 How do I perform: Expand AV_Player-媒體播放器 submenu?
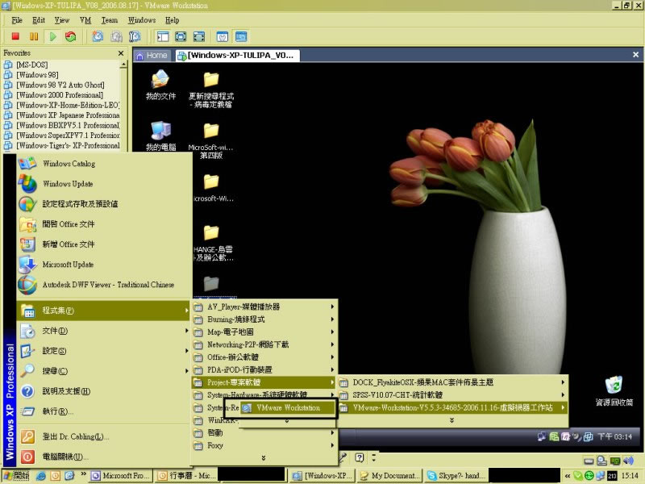[264, 307]
